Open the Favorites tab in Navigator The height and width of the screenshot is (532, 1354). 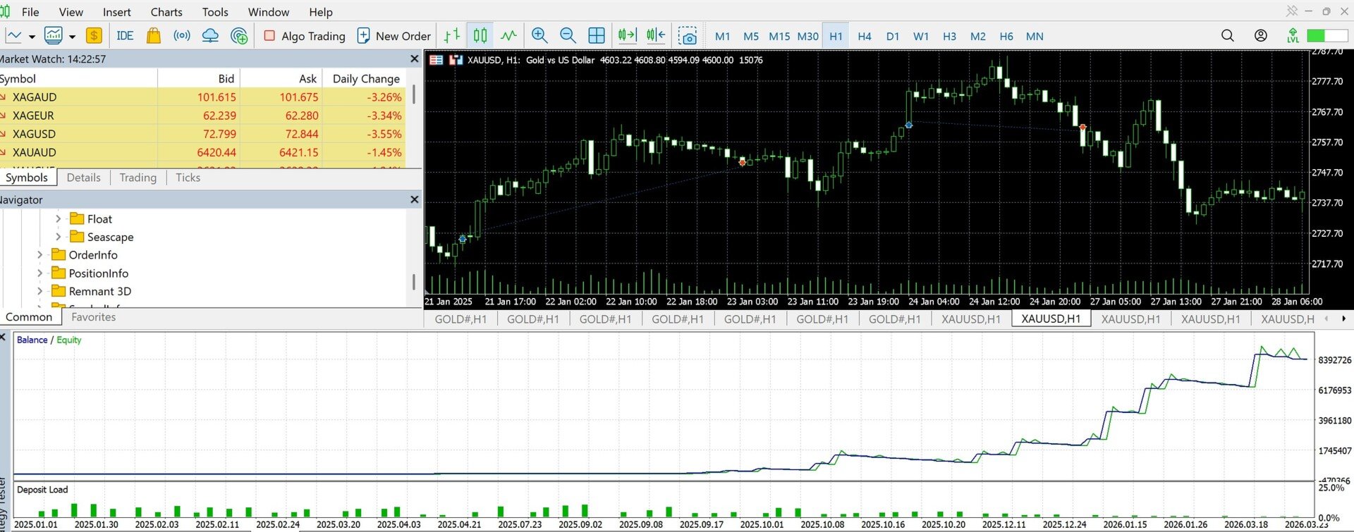[94, 317]
